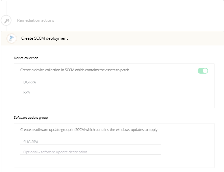Viewport: 224px width, 172px height.
Task: Click the Software update group section label
Action: (x=30, y=118)
